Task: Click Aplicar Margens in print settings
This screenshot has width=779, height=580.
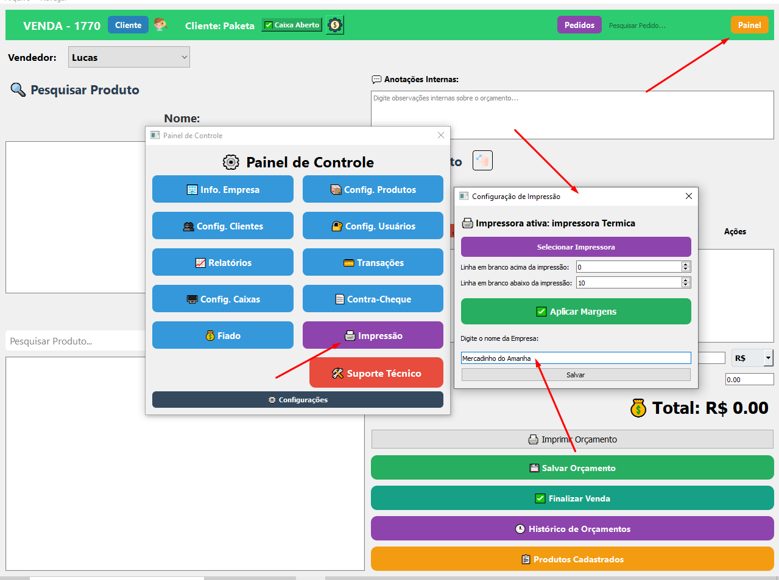Action: (576, 312)
